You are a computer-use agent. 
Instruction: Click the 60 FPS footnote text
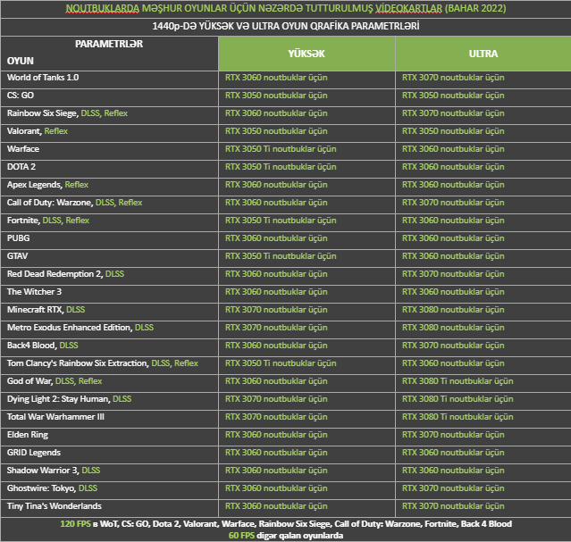click(x=286, y=536)
